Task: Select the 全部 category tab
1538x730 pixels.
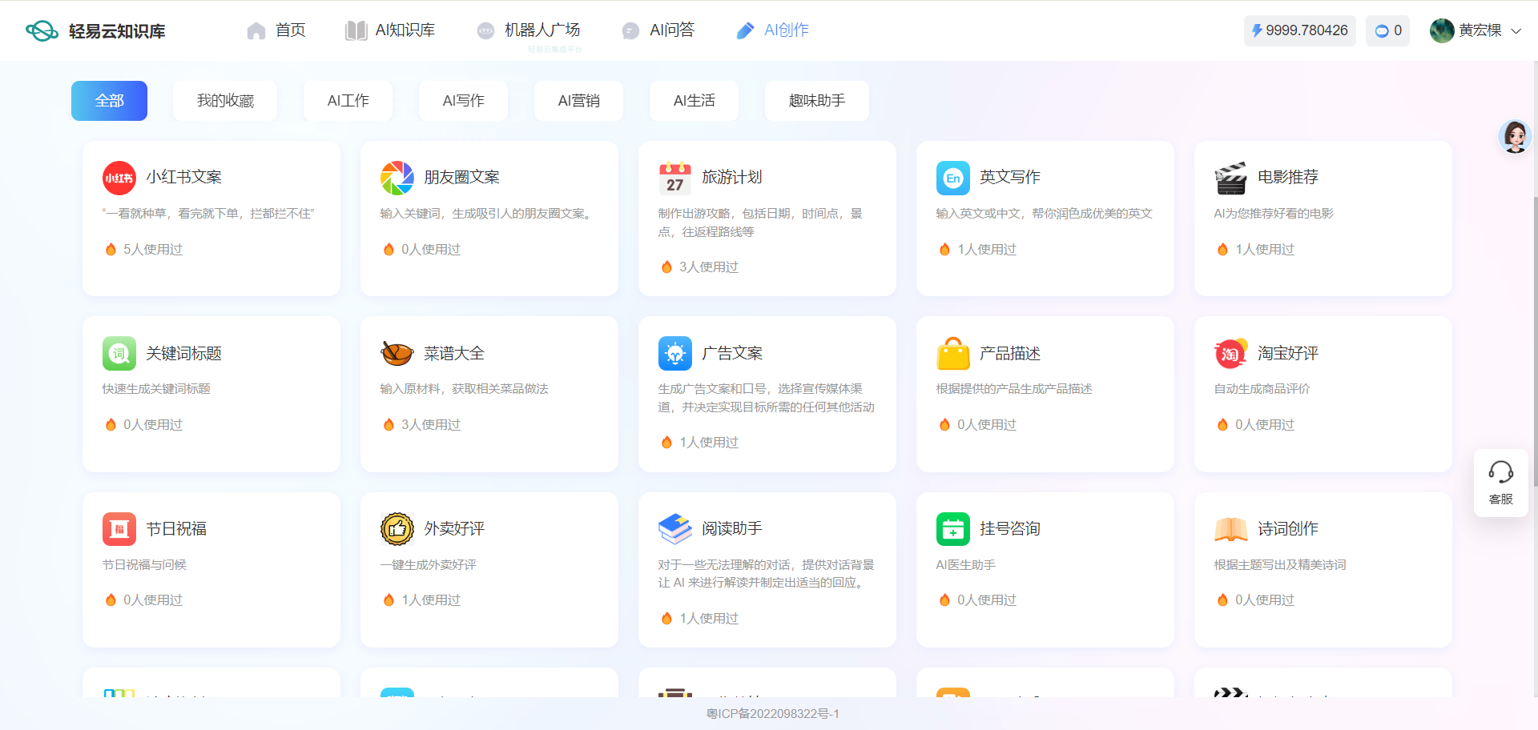Action: tap(109, 101)
